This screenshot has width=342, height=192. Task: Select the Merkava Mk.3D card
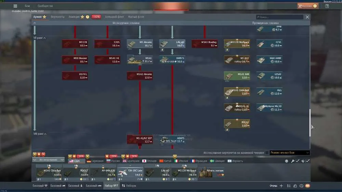coord(269,108)
